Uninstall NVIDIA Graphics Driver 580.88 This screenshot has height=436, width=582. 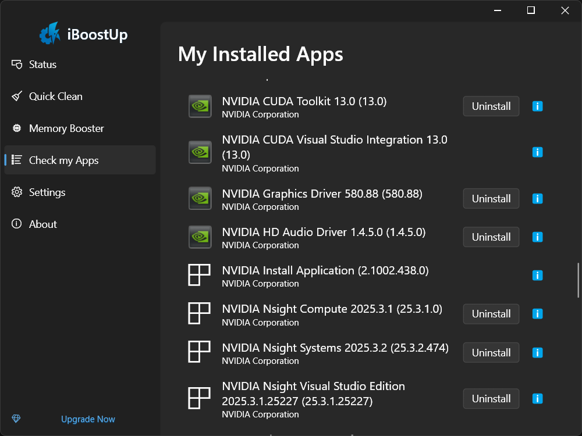pos(491,199)
